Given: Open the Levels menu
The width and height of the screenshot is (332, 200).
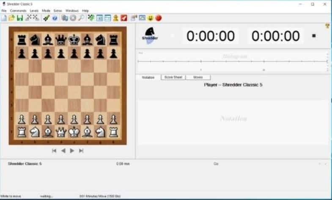Looking at the screenshot, I should pyautogui.click(x=34, y=11).
